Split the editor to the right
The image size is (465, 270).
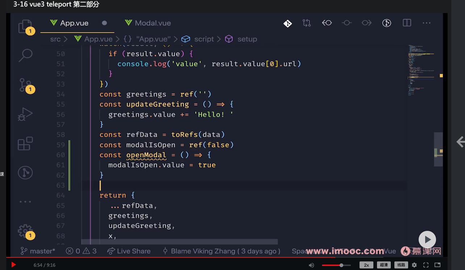tap(407, 23)
